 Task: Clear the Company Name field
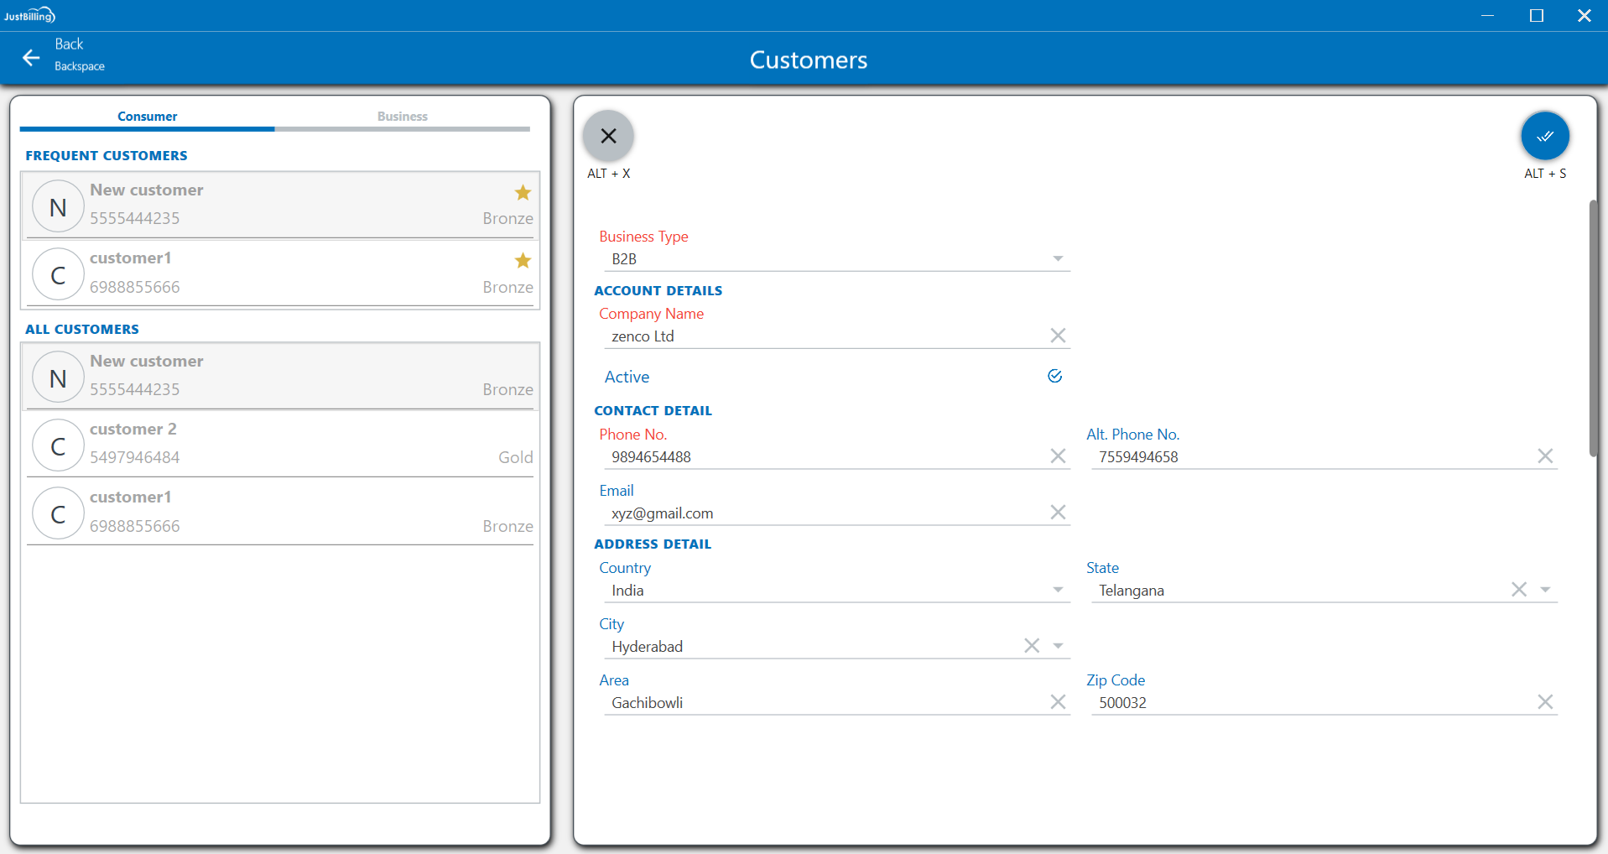(1058, 336)
